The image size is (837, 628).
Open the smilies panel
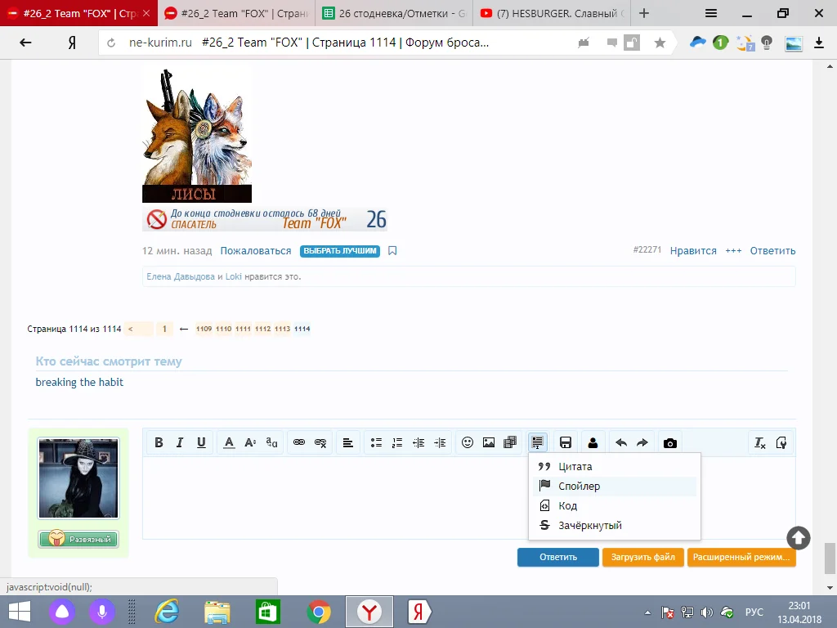pyautogui.click(x=468, y=442)
